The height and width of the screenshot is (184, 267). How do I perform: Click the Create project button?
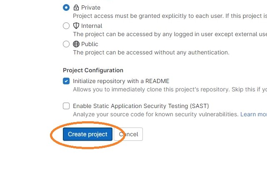pyautogui.click(x=87, y=134)
